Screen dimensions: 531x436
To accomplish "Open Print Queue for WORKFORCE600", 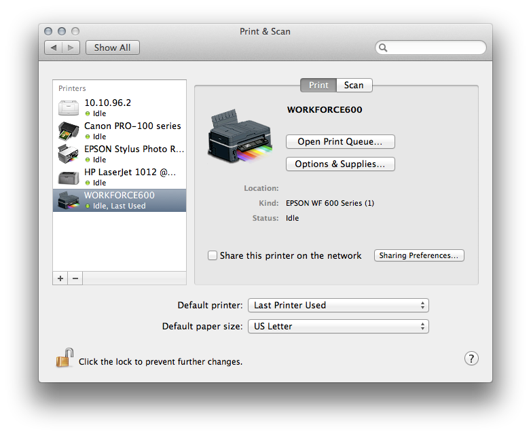I will pos(340,142).
